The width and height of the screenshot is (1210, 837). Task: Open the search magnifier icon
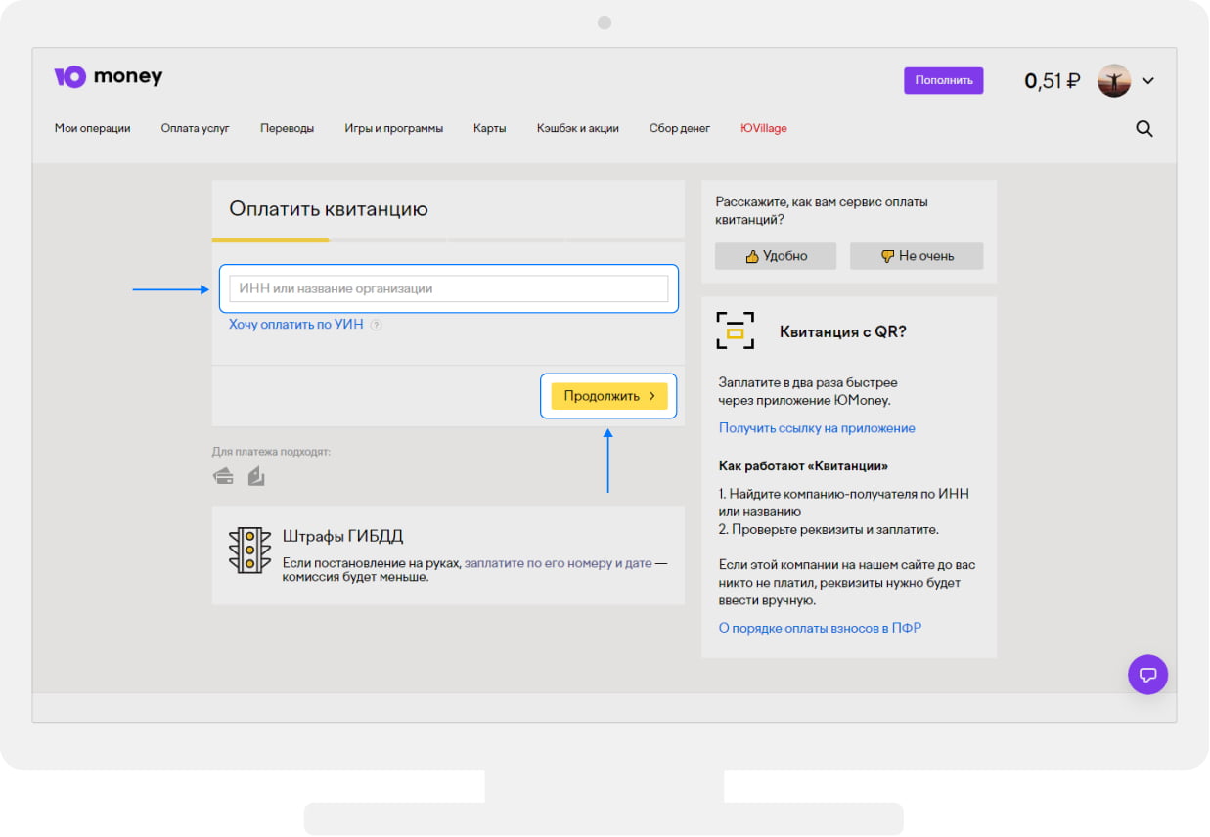[x=1143, y=128]
